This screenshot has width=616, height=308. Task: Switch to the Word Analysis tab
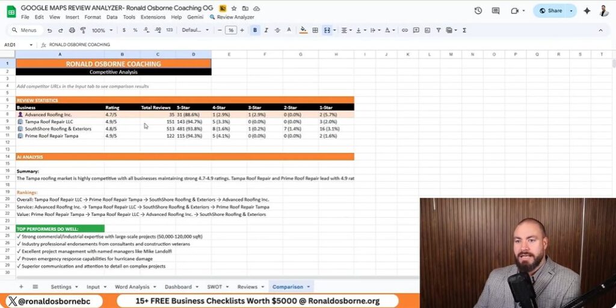pos(135,287)
